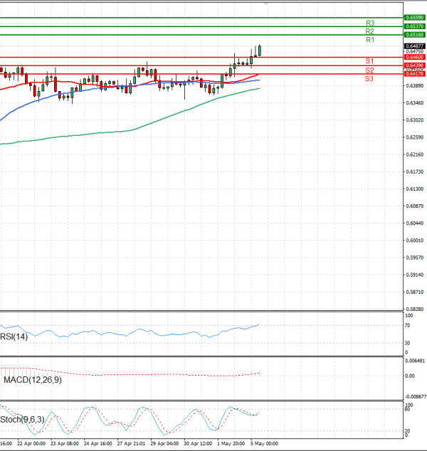Click the 0.65370 price tag
The width and height of the screenshot is (427, 451).
click(414, 26)
